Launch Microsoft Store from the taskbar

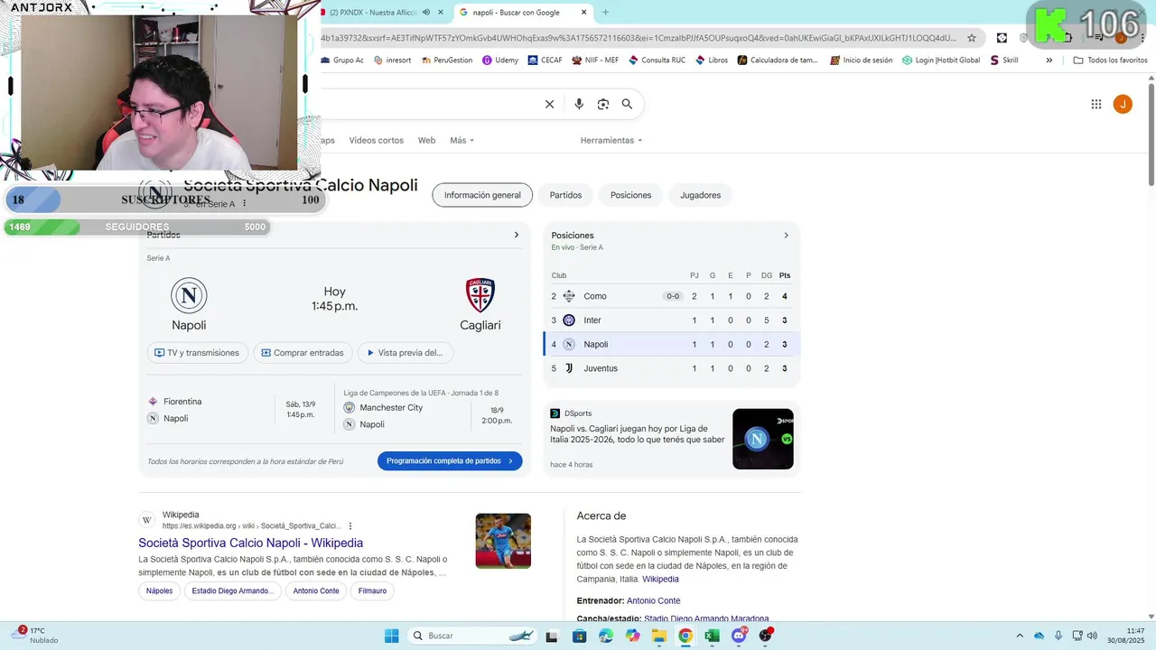[x=579, y=636]
